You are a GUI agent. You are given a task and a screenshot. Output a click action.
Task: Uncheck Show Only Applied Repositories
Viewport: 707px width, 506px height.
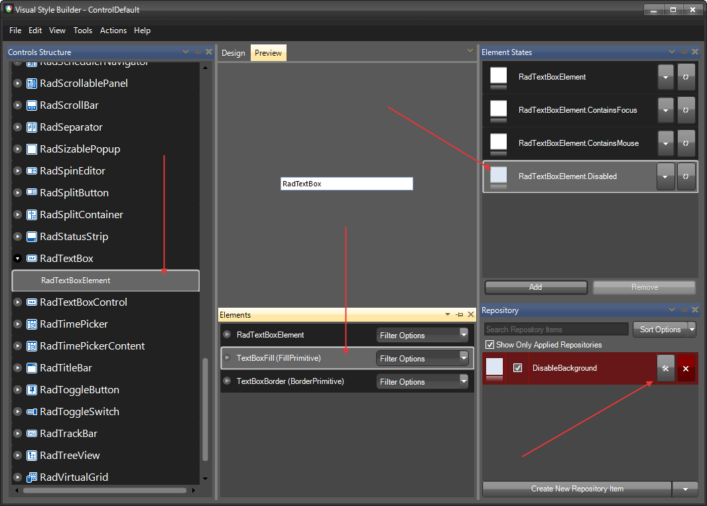pos(489,344)
